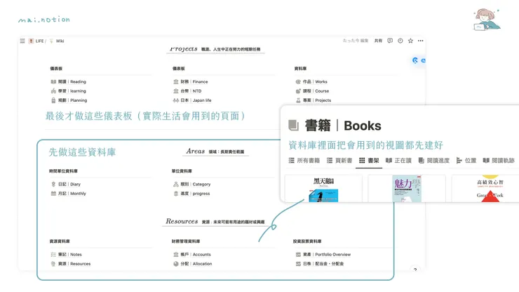This screenshot has width=519, height=292.
Task: Open the progress database link
Action: 195,193
